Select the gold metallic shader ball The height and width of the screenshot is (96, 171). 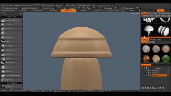click(146, 58)
